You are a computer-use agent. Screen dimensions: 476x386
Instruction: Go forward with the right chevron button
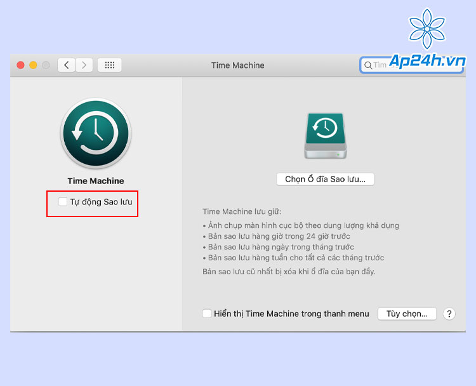[x=84, y=65]
